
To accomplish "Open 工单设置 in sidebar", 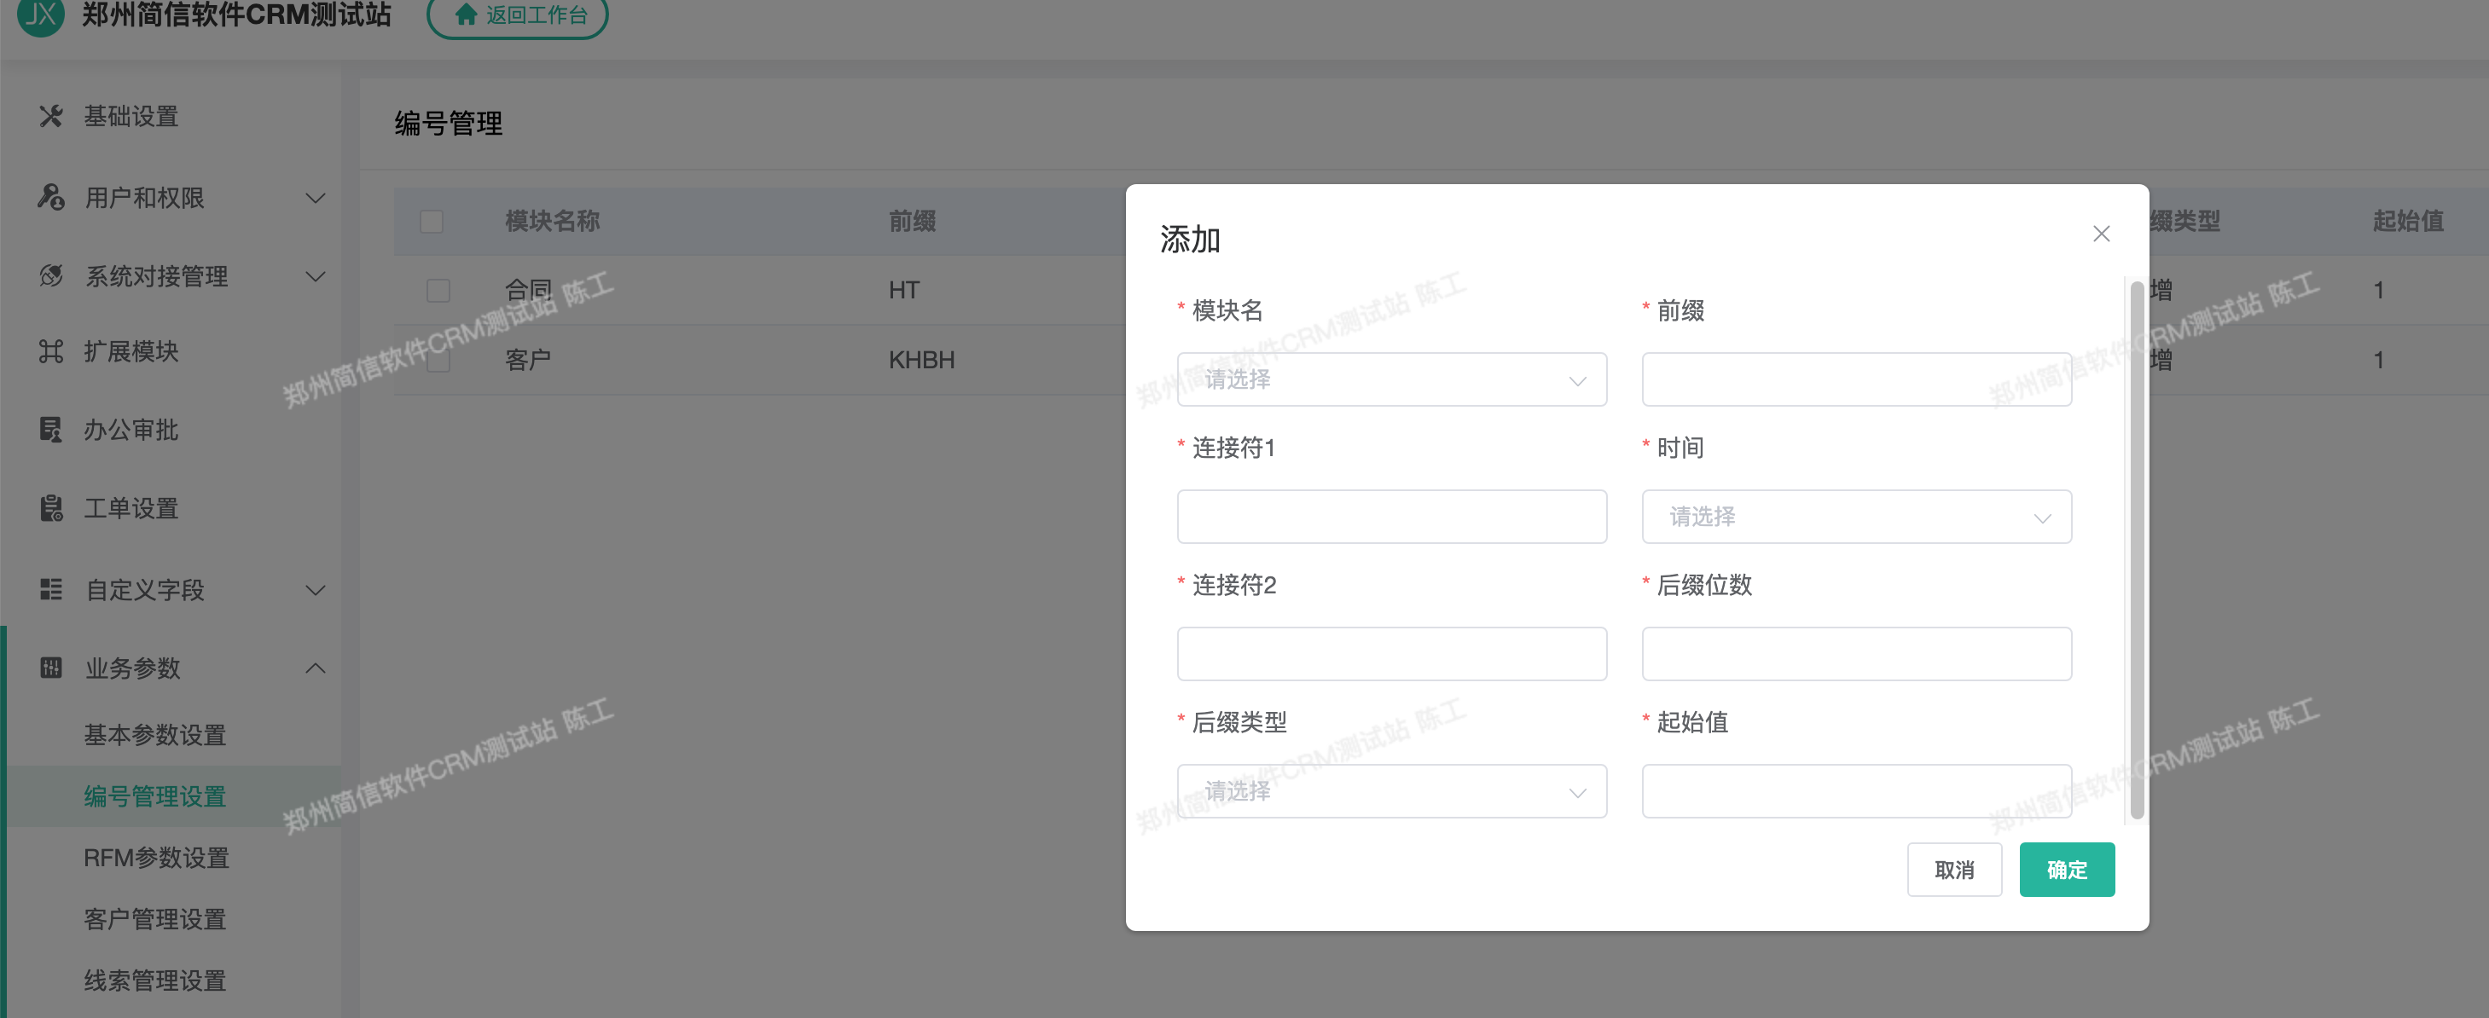I will point(131,508).
